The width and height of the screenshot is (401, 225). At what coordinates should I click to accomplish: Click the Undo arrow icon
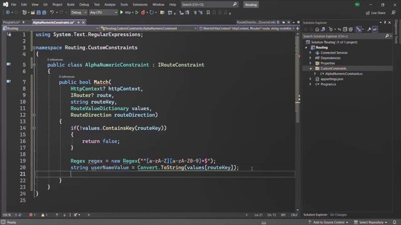point(52,12)
